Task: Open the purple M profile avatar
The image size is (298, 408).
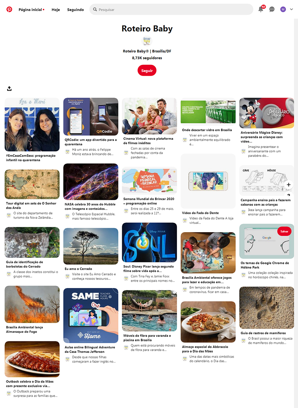Action: tap(283, 9)
